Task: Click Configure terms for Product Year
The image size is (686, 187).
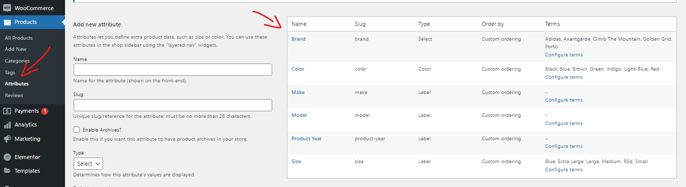Action: [564, 146]
